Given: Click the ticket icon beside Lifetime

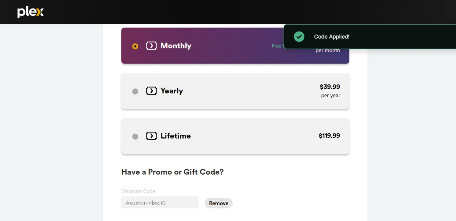Looking at the screenshot, I should (151, 136).
